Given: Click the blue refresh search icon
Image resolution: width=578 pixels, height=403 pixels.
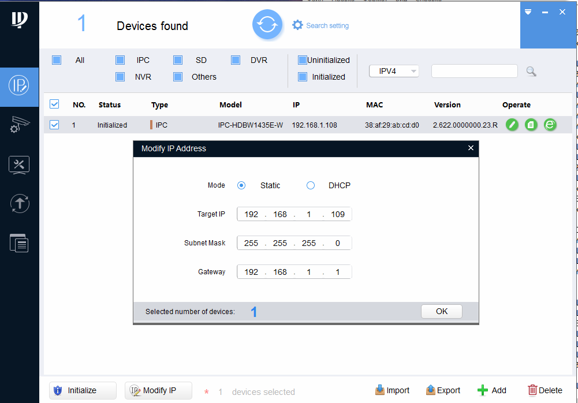Looking at the screenshot, I should click(x=267, y=25).
